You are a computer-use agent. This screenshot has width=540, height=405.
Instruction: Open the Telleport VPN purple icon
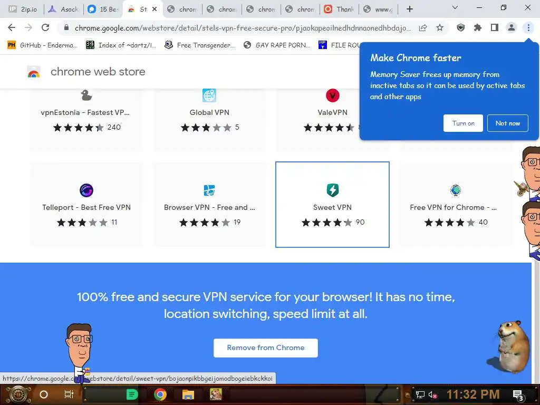[x=86, y=190]
